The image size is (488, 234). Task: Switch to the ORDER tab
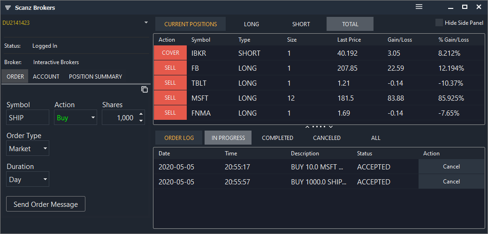coord(15,76)
